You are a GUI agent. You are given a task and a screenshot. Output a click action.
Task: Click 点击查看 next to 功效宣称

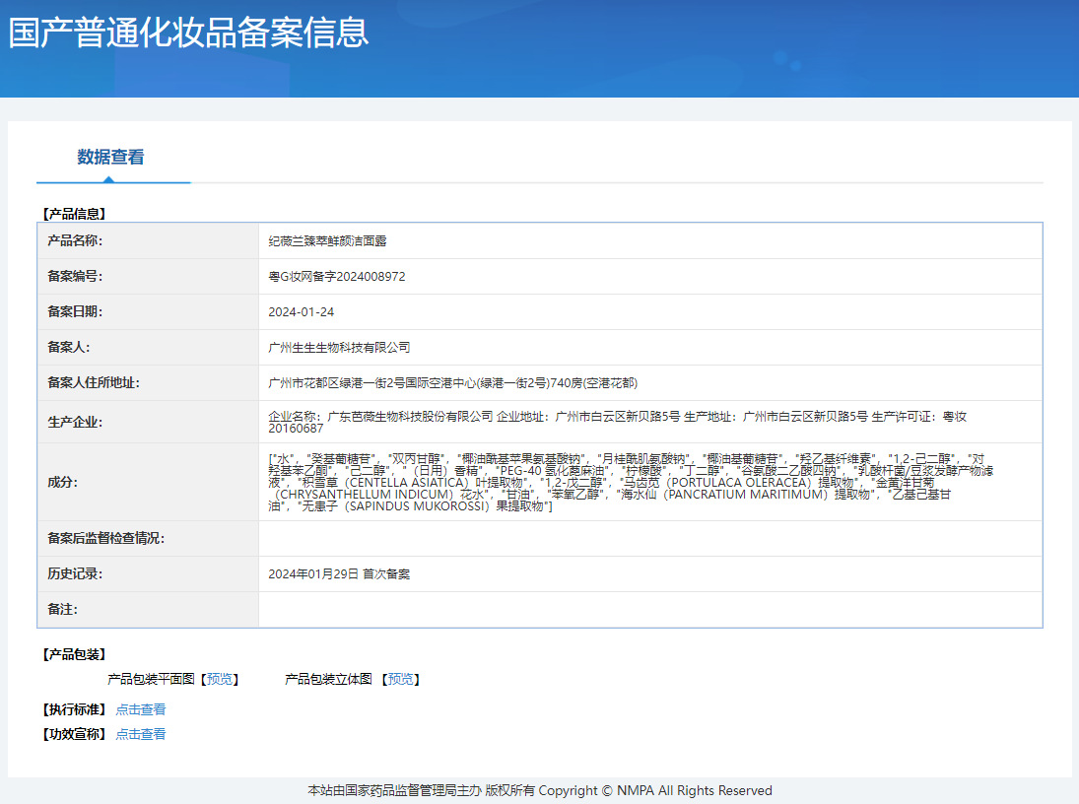pyautogui.click(x=141, y=734)
